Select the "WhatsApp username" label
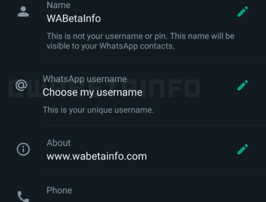The image size is (266, 202). pos(85,79)
